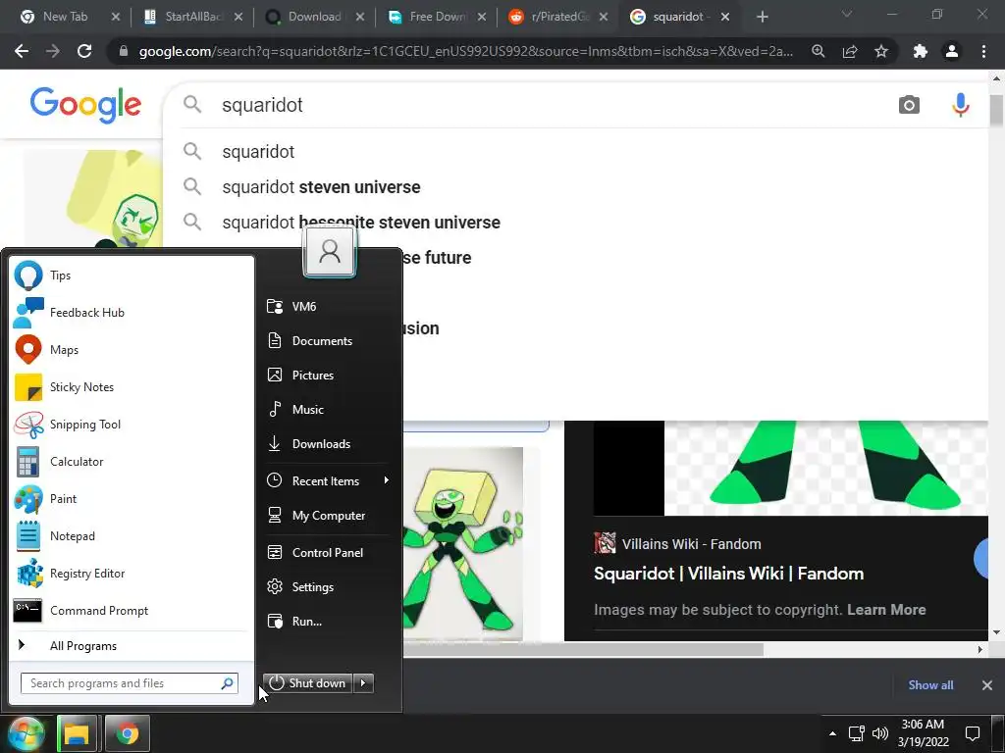Click the Google search box containing squaridot
The image size is (1005, 753).
point(539,105)
